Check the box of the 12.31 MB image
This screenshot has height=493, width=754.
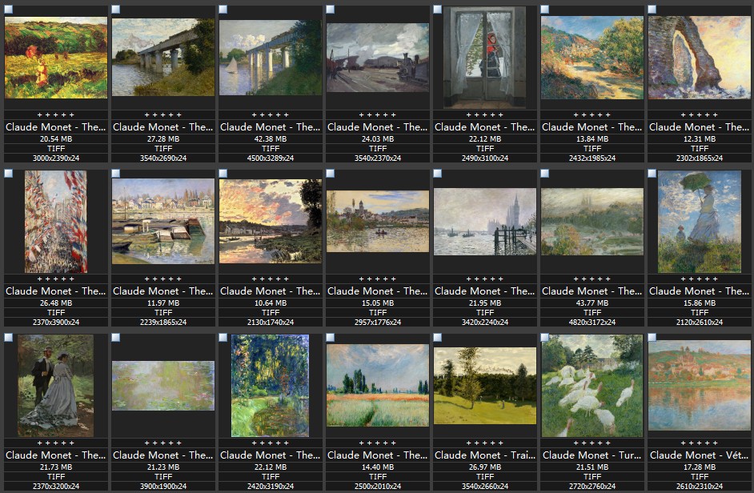pyautogui.click(x=652, y=9)
